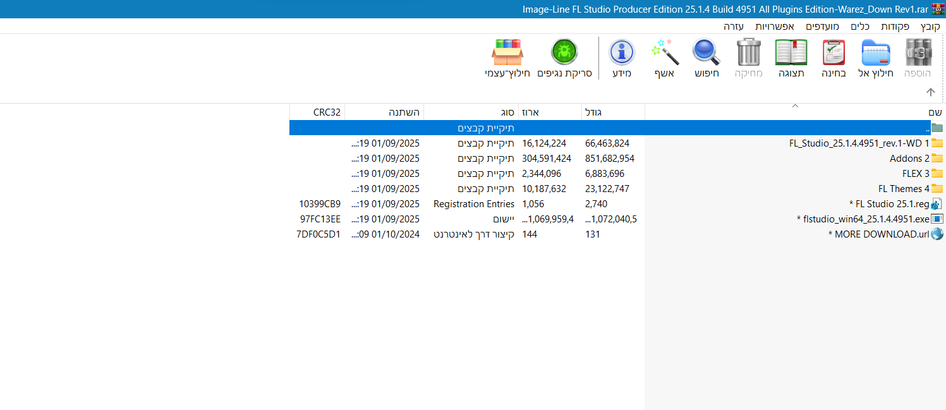Click the up one level arrow
The height and width of the screenshot is (410, 946).
[930, 92]
